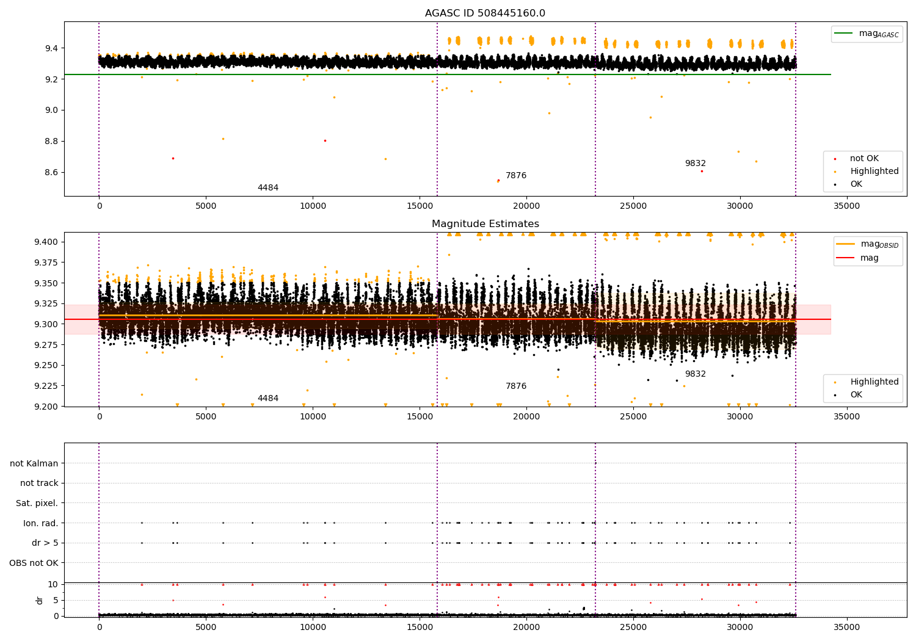The height and width of the screenshot is (641, 916).
Task: Click the 10000 x-axis tick of the top plot
Action: click(313, 206)
